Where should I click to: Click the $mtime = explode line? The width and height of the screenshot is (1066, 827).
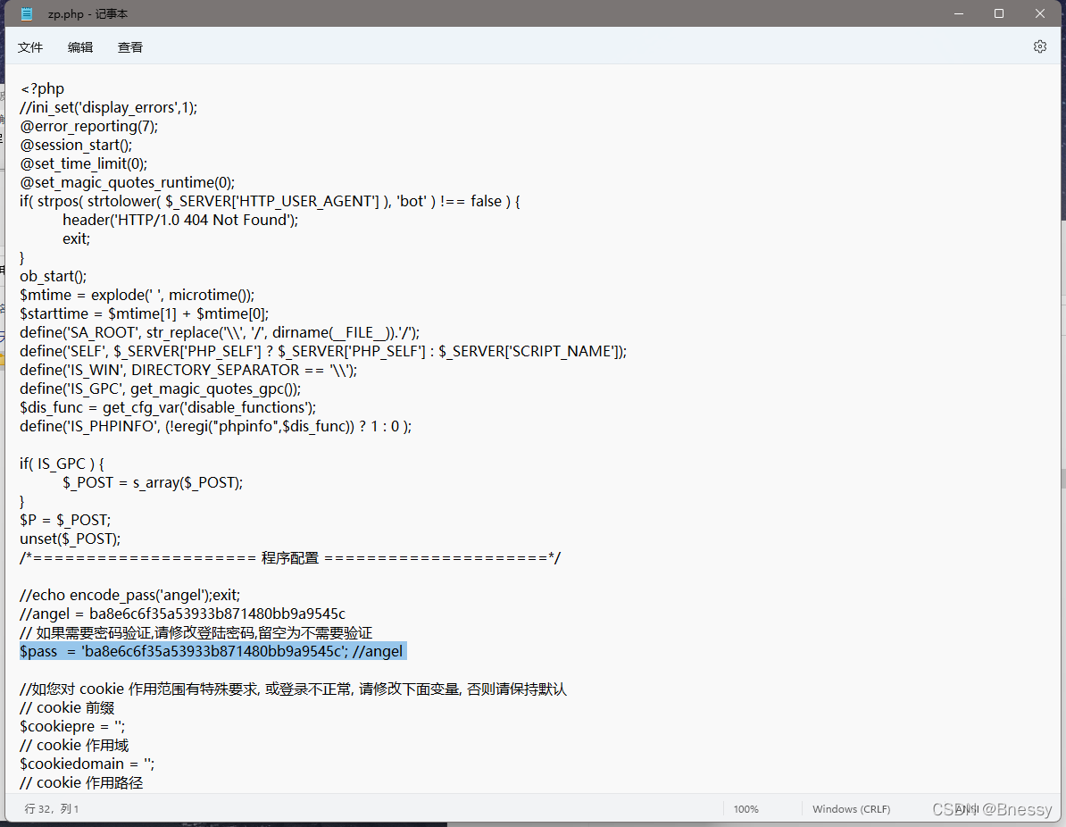[x=137, y=295]
